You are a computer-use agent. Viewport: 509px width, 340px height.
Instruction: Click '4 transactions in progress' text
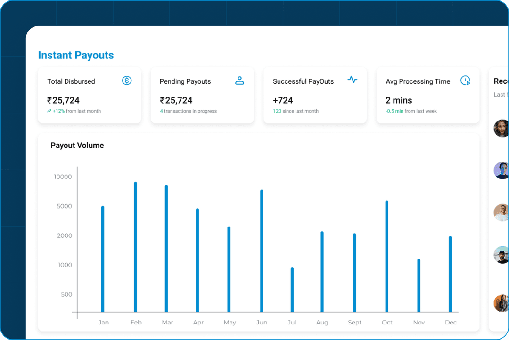pos(188,111)
